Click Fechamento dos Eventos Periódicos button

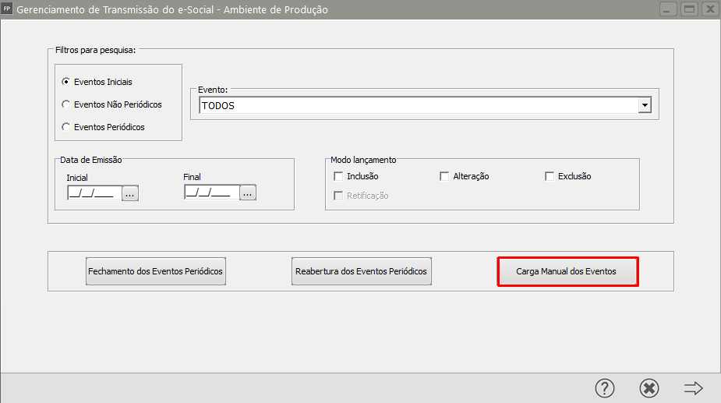[x=156, y=272]
